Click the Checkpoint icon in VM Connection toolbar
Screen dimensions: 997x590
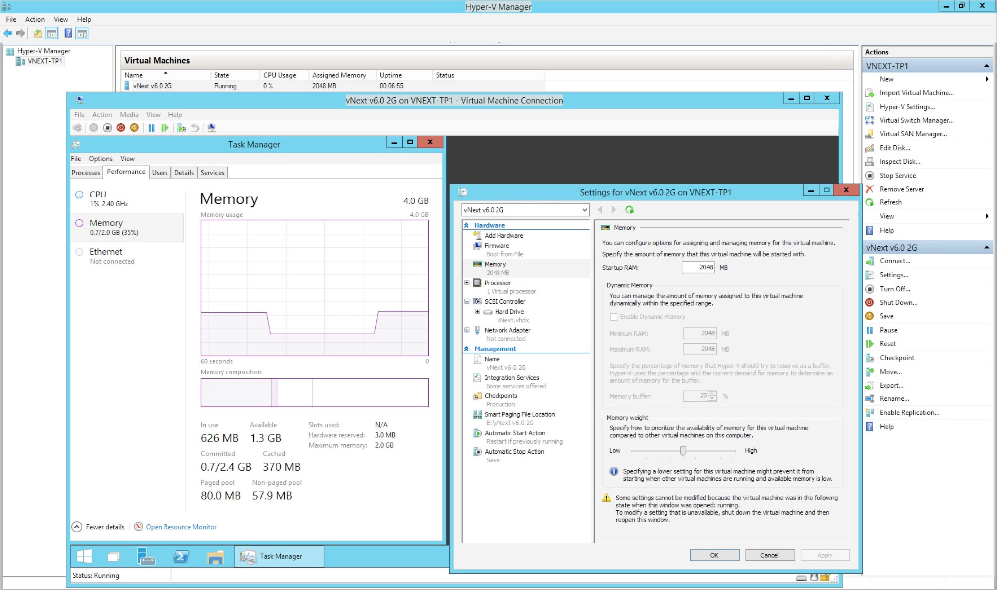[181, 128]
